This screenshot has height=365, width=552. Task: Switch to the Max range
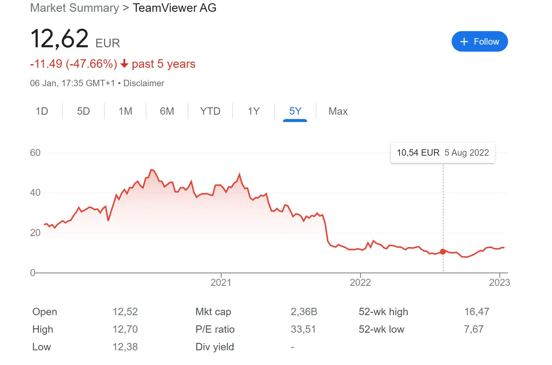click(338, 111)
